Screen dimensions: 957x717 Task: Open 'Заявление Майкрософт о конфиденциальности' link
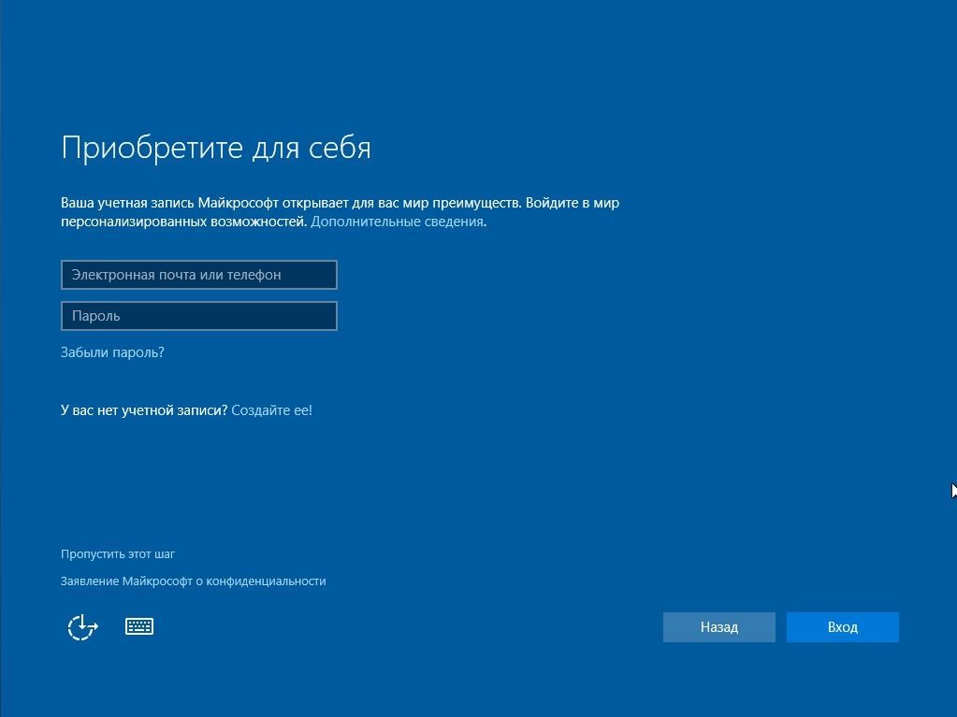tap(193, 581)
